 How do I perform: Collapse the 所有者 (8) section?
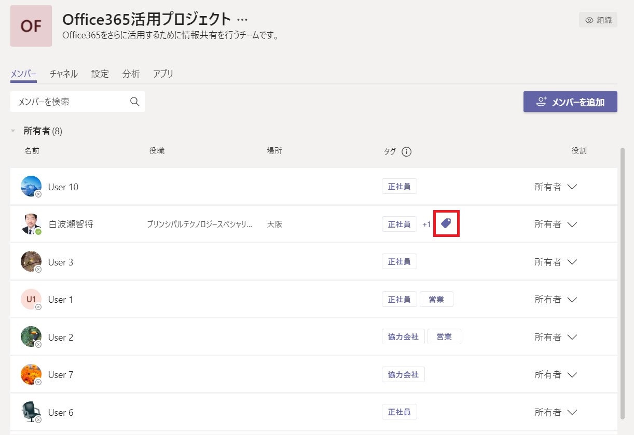coord(13,131)
